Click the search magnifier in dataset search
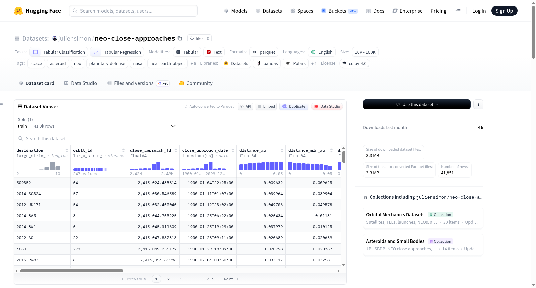536x288 pixels. coord(21,138)
